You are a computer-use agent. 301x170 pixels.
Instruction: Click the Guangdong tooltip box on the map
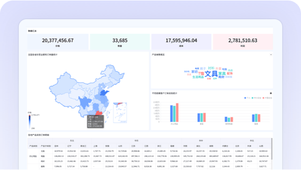pos(95,122)
